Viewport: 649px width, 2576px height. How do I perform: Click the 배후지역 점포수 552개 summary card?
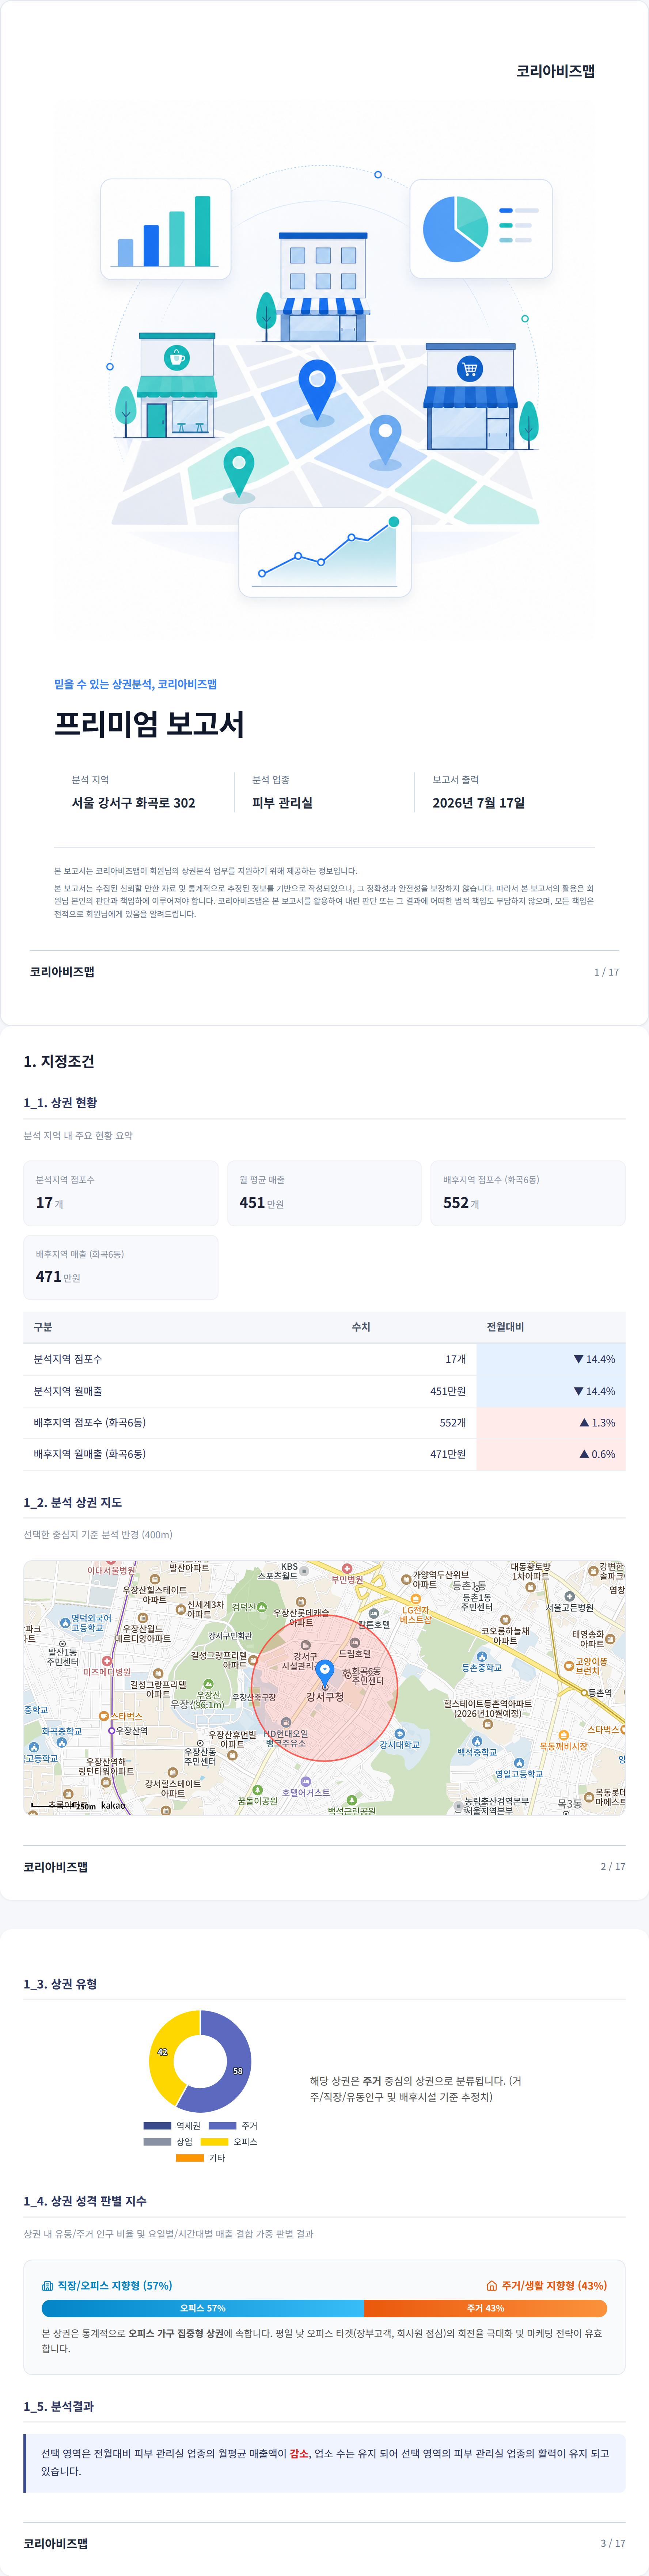coord(528,1193)
